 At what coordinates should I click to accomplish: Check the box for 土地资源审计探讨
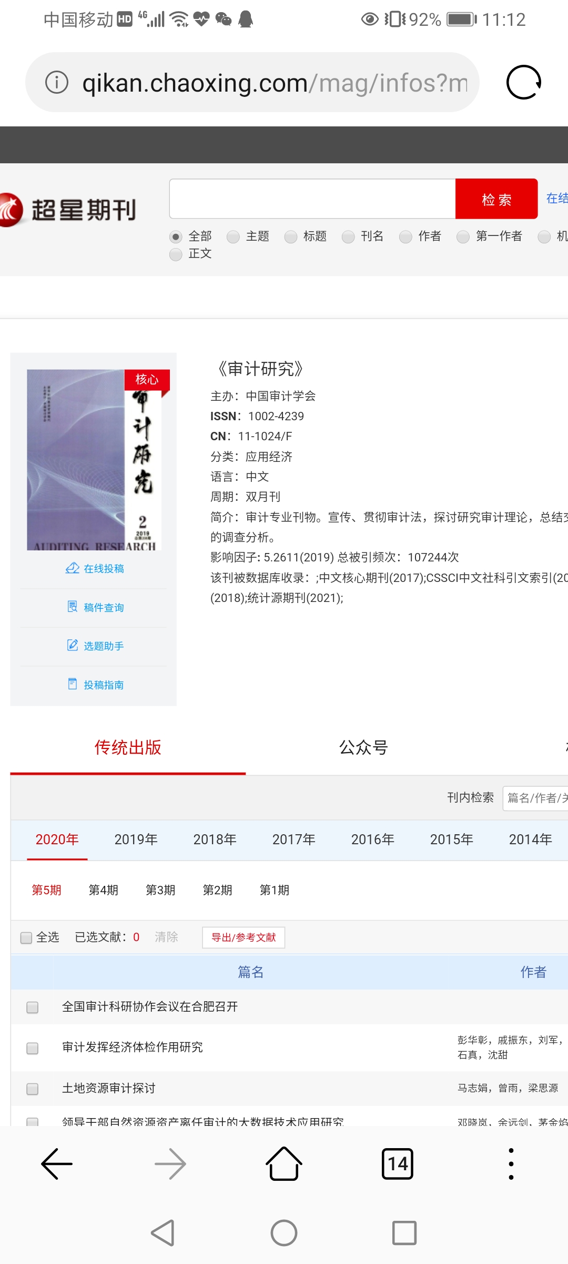click(x=33, y=1089)
